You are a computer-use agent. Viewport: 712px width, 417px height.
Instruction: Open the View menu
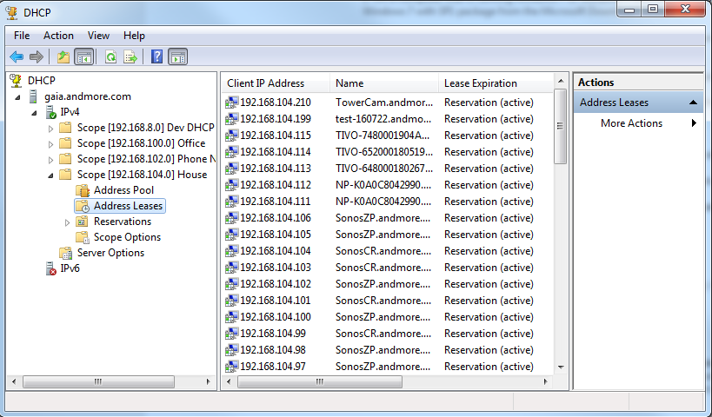click(98, 36)
